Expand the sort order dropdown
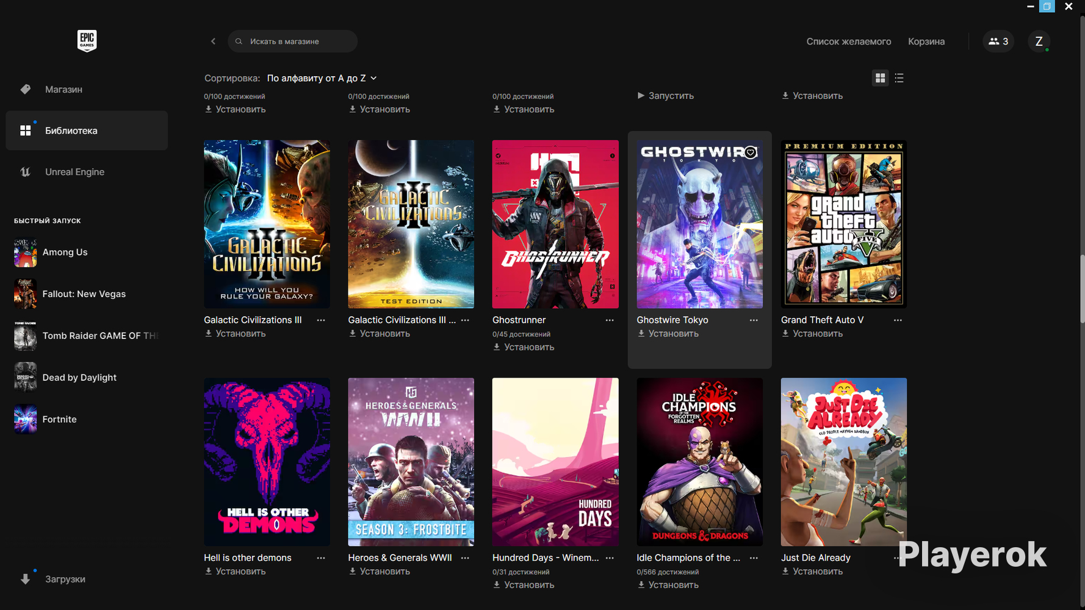Image resolution: width=1085 pixels, height=610 pixels. (x=322, y=78)
